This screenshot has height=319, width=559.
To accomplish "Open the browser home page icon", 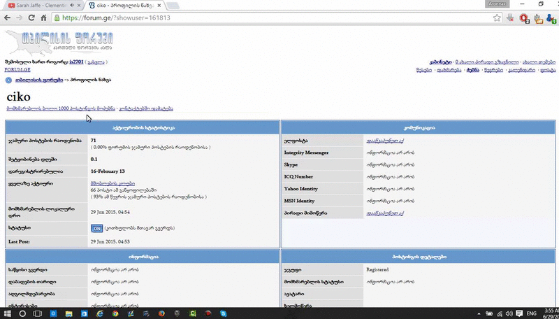I will [x=43, y=17].
